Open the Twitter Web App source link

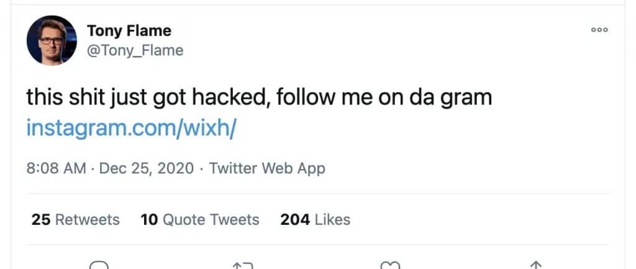pos(267,168)
